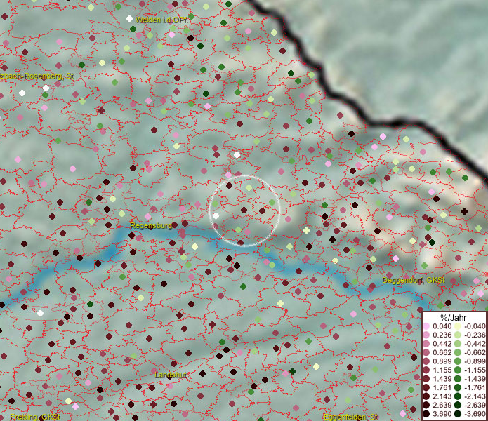Click the legend value -0.899
Image resolution: width=488 pixels, height=421 pixels.
coord(475,361)
